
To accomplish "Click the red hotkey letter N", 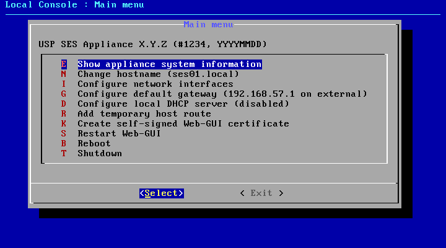I will click(63, 74).
